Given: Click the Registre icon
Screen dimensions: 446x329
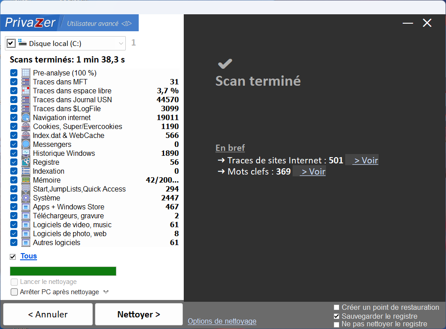Looking at the screenshot, I should click(x=25, y=162).
